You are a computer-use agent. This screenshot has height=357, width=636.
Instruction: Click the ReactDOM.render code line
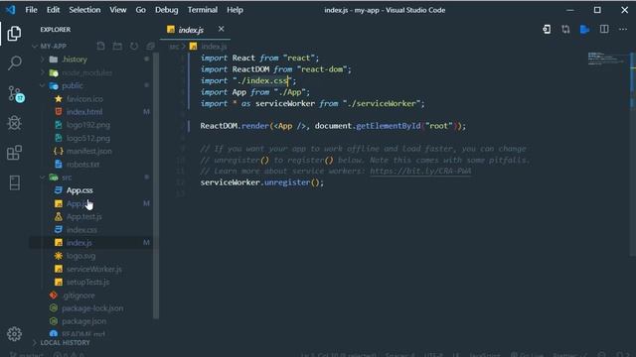point(333,126)
